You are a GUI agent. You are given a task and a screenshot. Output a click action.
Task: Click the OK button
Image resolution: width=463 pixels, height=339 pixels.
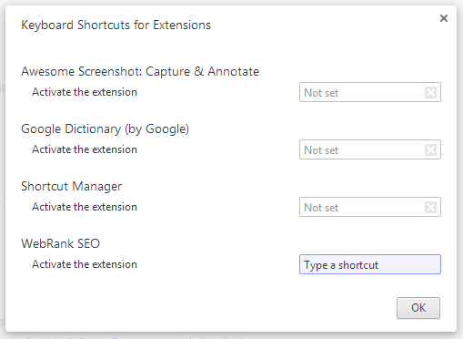pos(418,308)
